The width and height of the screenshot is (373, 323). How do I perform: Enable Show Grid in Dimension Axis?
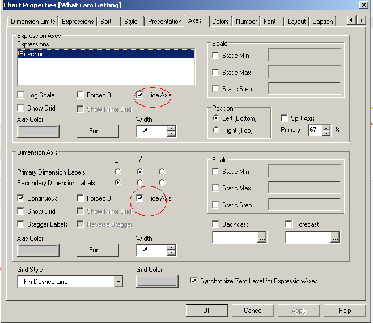click(x=21, y=211)
